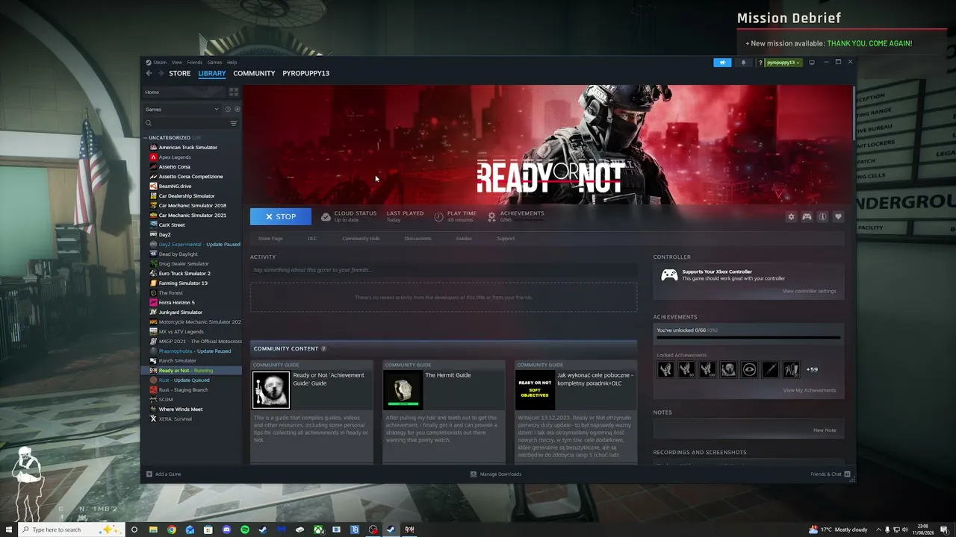Screen dimensions: 956x537
Task: Open the PYROPUPPY13 profile tab
Action: tap(306, 73)
